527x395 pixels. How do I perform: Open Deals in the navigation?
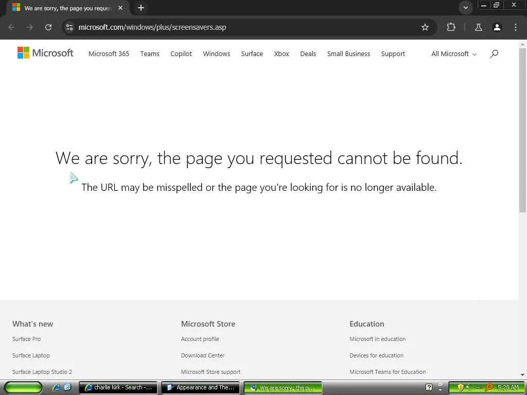point(308,53)
